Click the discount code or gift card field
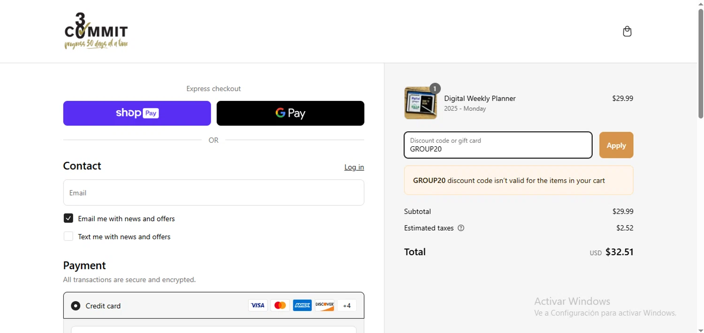This screenshot has width=704, height=333. pos(498,145)
